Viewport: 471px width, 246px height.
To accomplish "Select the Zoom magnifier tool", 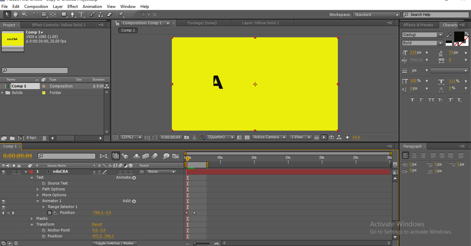I will [x=24, y=14].
